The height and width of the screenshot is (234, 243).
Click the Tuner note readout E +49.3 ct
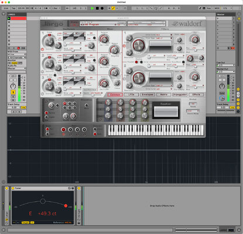tap(43, 214)
